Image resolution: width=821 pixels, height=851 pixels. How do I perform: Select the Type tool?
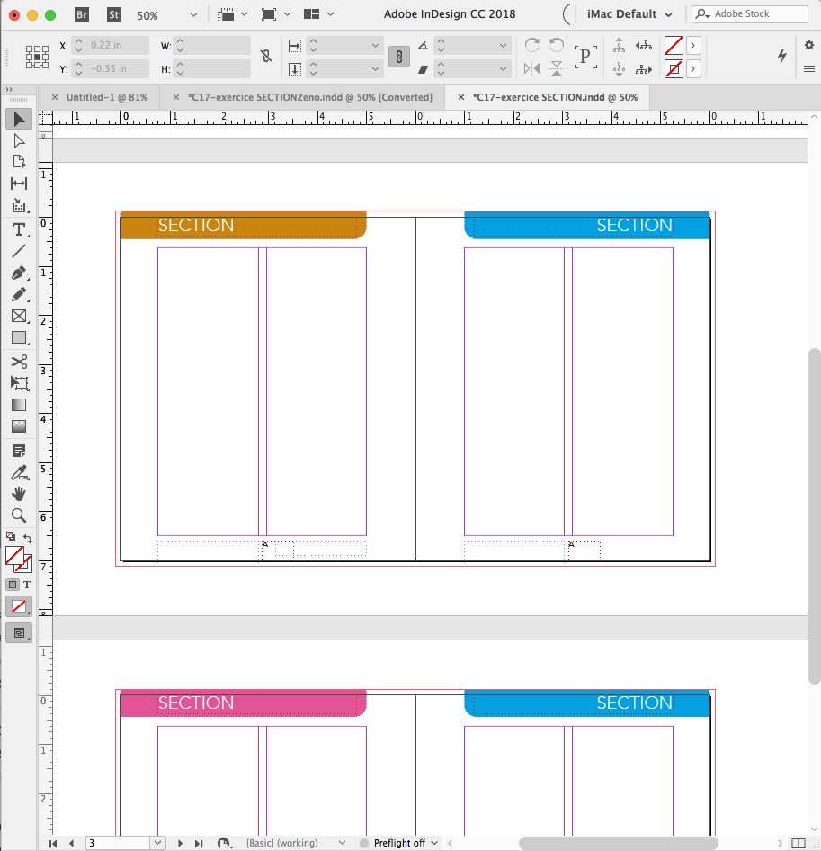point(19,229)
